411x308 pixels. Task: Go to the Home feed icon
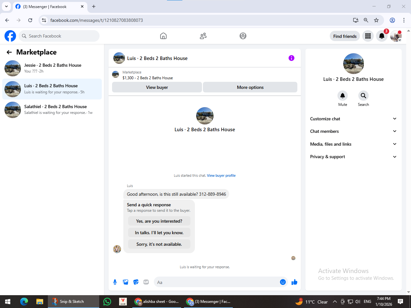click(163, 36)
